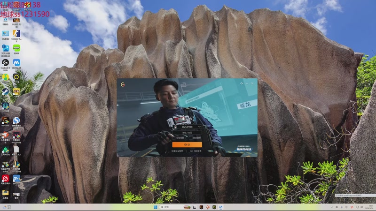Click the WeGame logo in login window
This screenshot has height=211, width=376.
[123, 84]
